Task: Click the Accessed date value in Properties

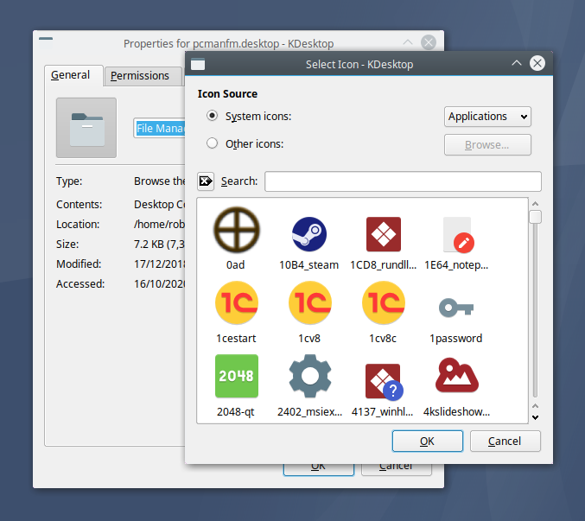Action: (160, 283)
